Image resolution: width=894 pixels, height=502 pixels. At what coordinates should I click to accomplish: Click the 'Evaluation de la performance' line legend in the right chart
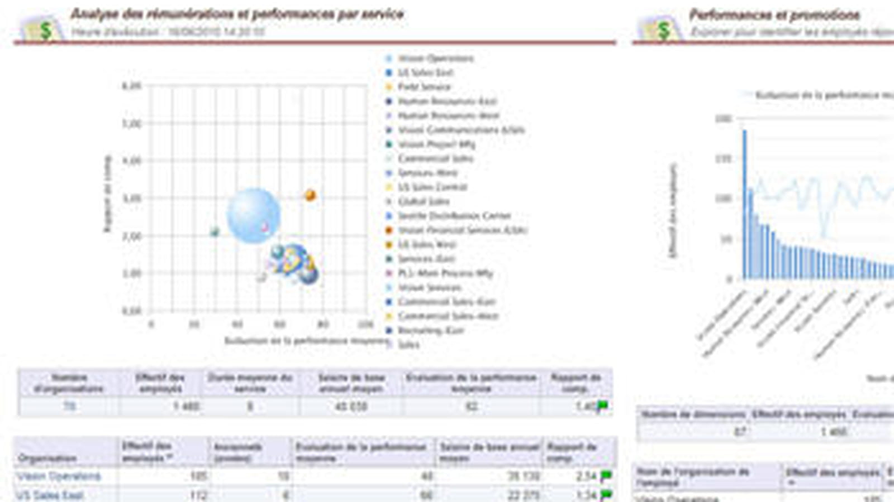click(819, 95)
